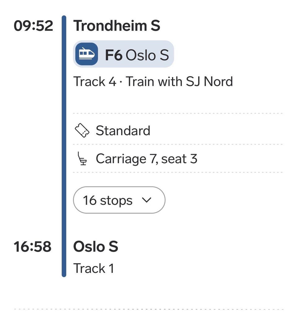Click the blue vertical journey timeline bar
This screenshot has width=297, height=319.
(x=64, y=146)
